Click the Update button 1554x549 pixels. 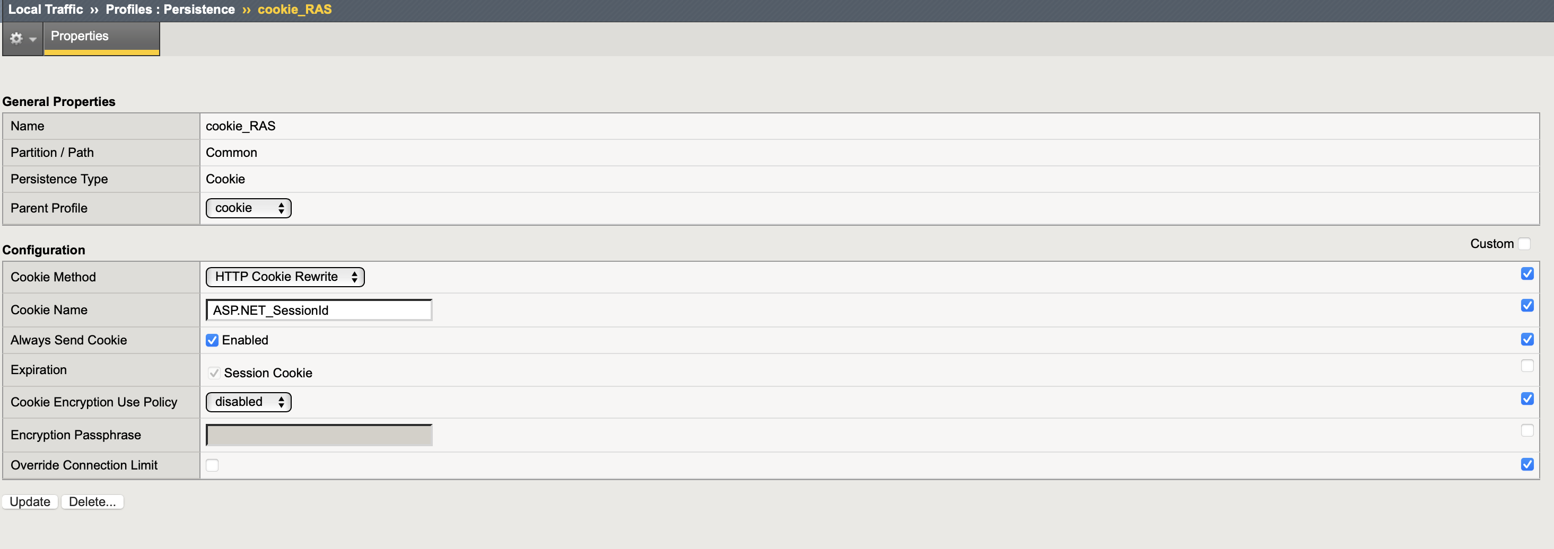tap(30, 502)
